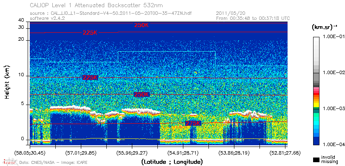Click the '(54.91;28.71)' coordinate label
This screenshot has width=345, height=166.
(x=183, y=153)
